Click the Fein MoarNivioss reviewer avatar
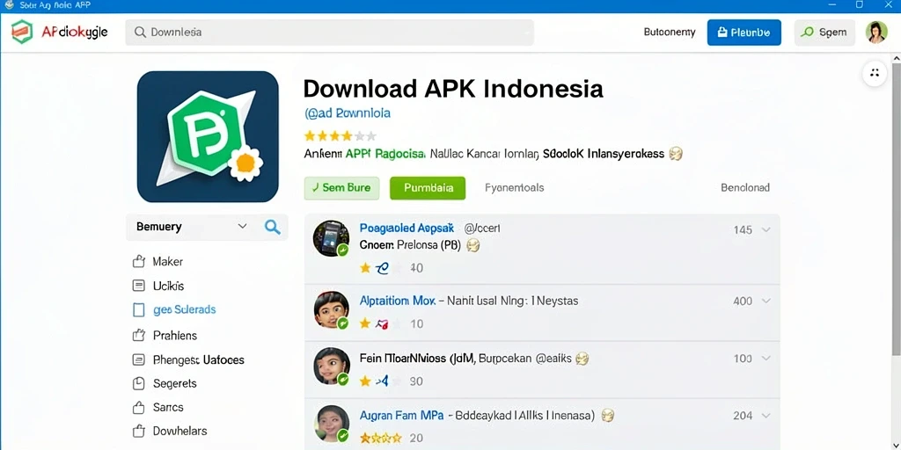 click(332, 366)
